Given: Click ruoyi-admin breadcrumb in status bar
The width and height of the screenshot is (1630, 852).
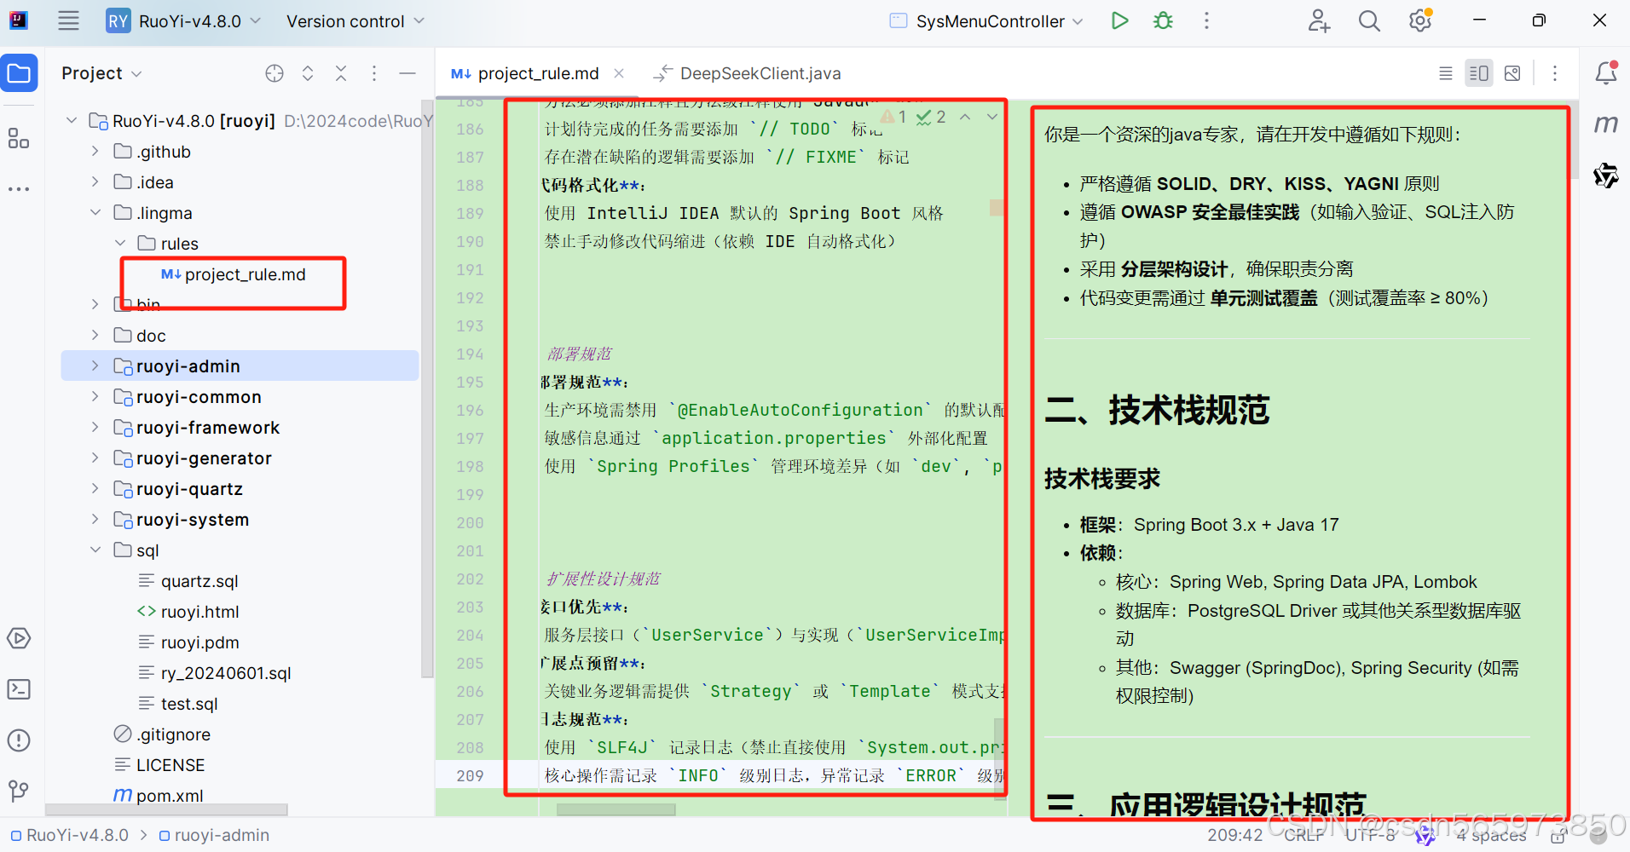Looking at the screenshot, I should coord(214,835).
